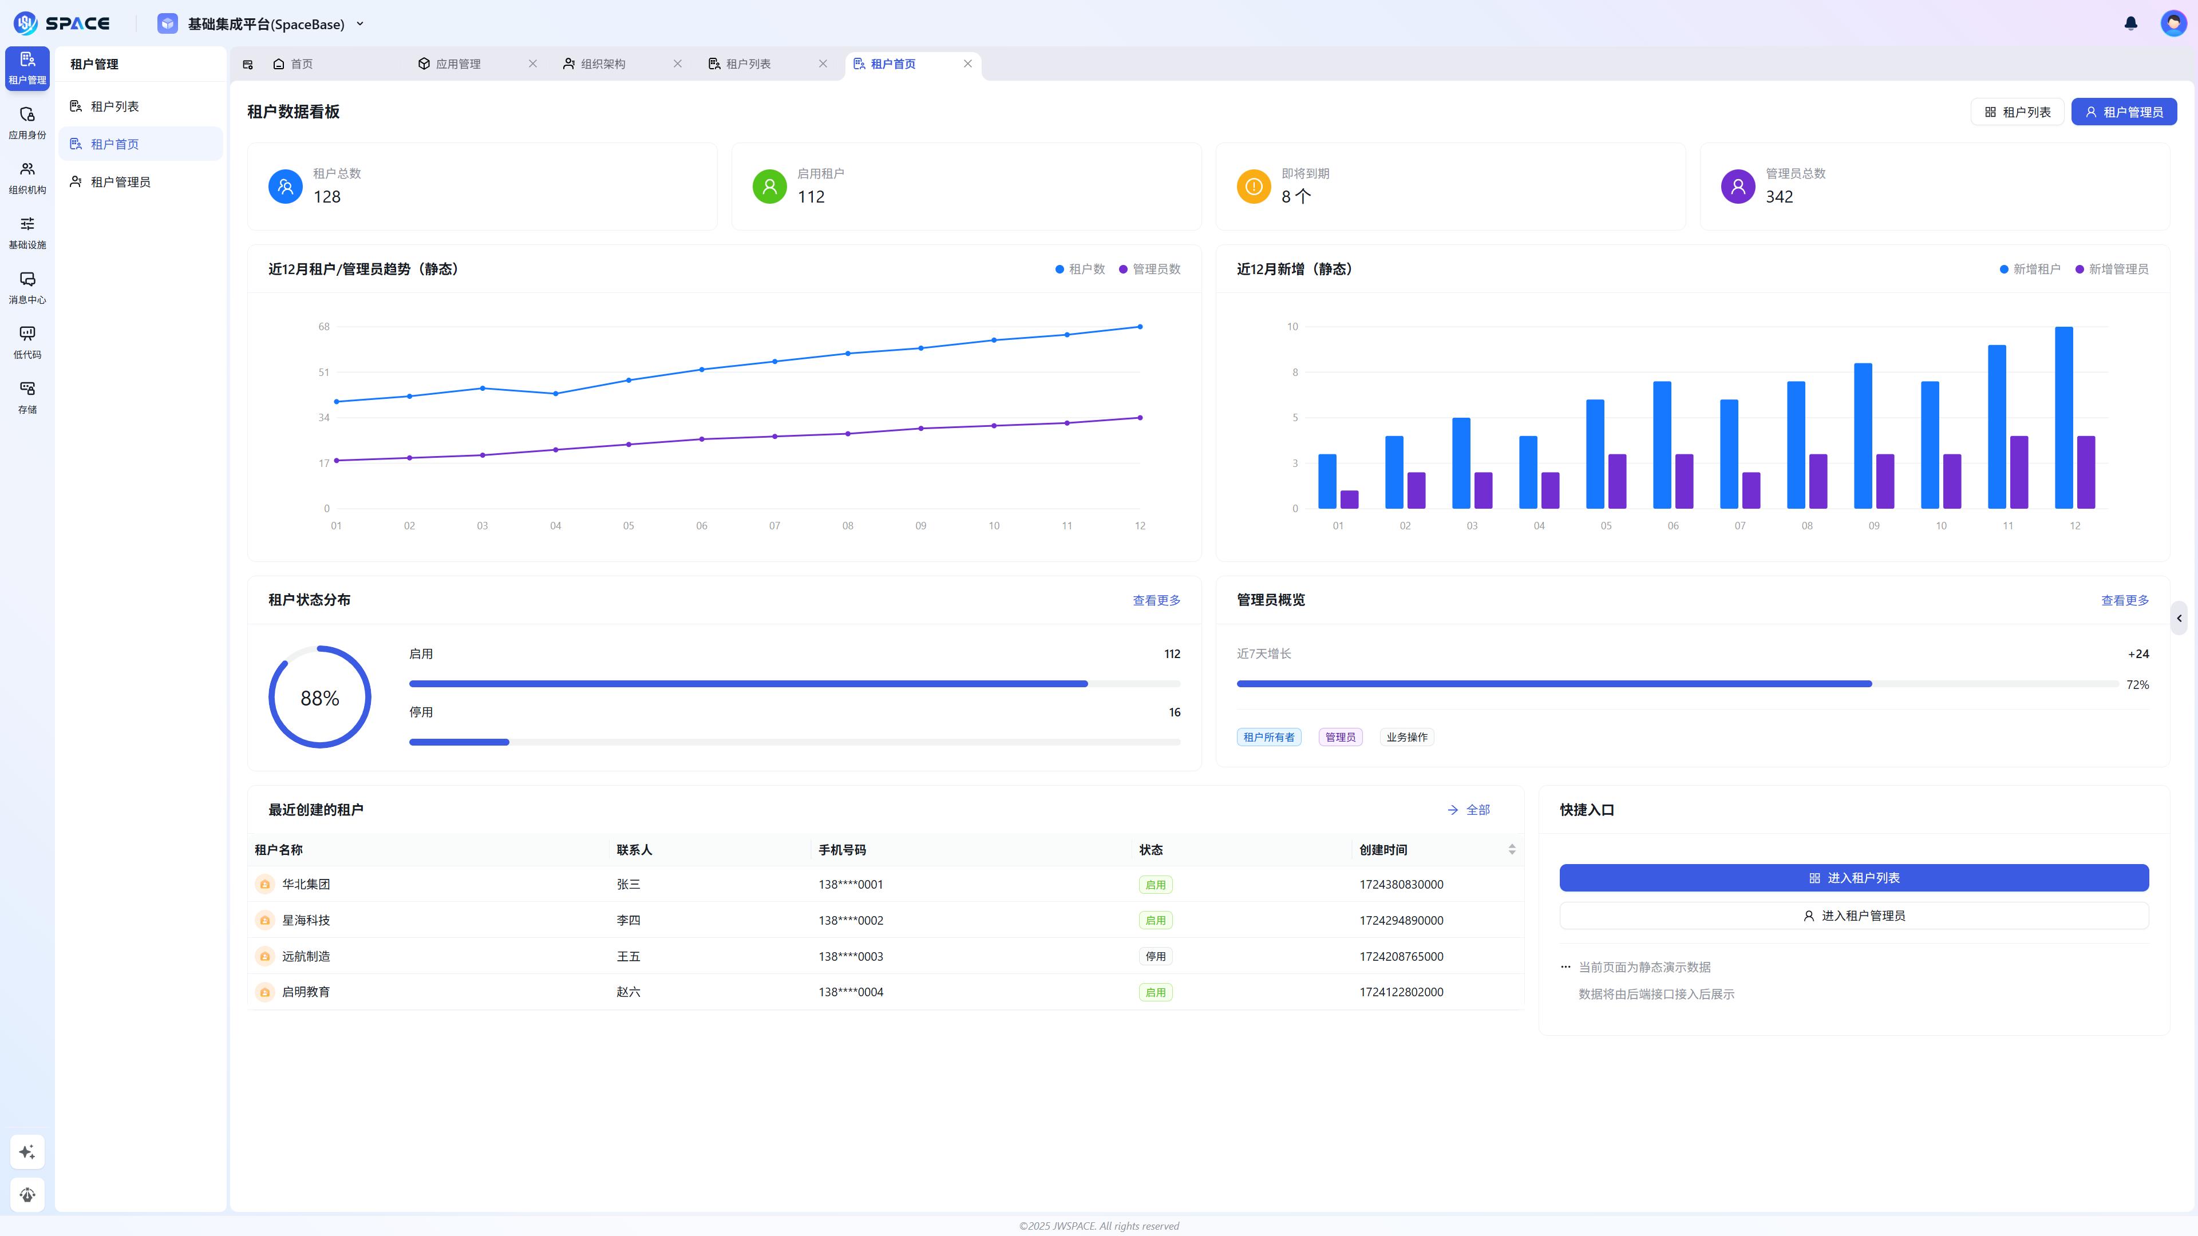Viewport: 2198px width, 1236px height.
Task: Open 基础设施 sidebar icon
Action: pyautogui.click(x=27, y=233)
